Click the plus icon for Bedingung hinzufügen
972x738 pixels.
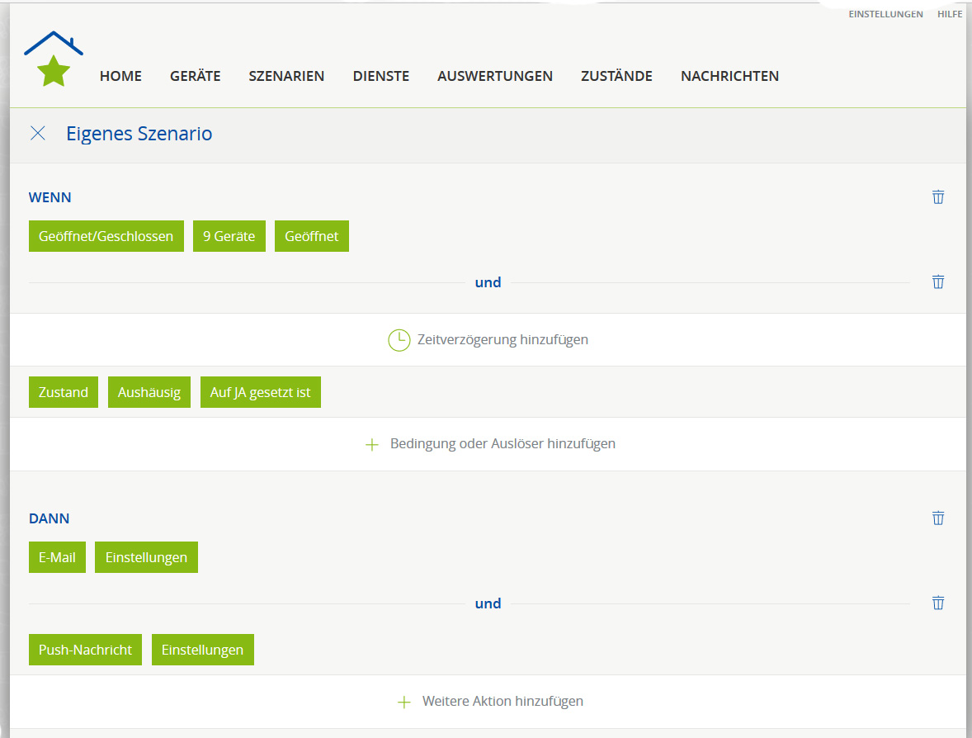coord(372,444)
